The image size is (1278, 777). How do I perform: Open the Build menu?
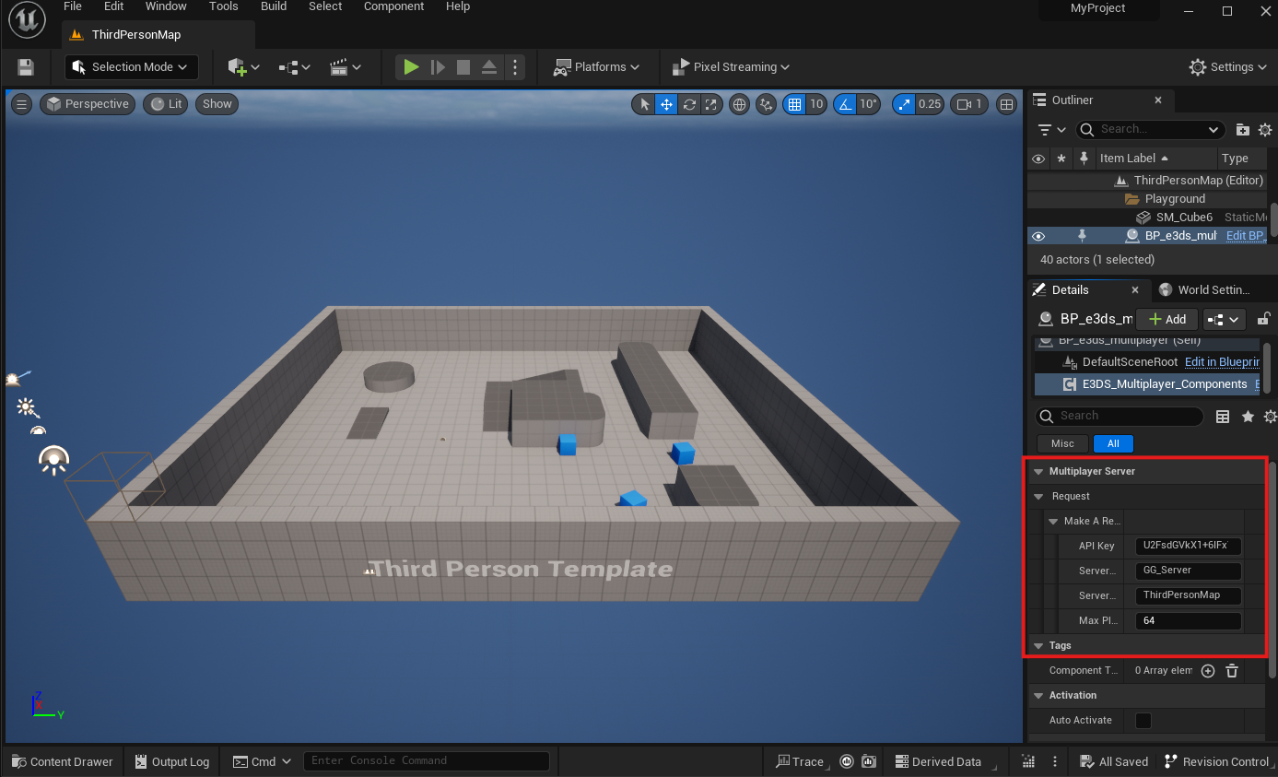click(274, 6)
